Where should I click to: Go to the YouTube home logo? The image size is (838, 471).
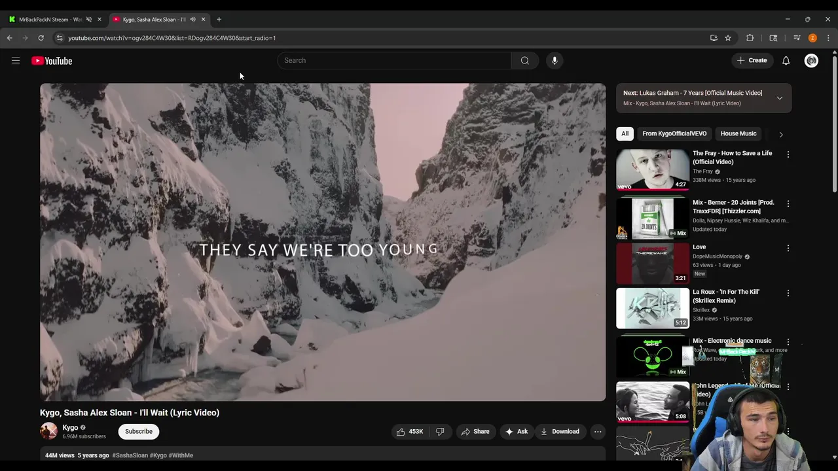coord(52,61)
